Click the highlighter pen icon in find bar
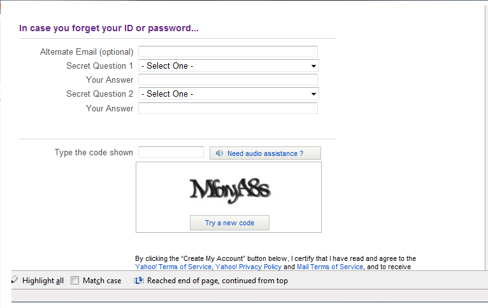Image resolution: width=488 pixels, height=308 pixels. pyautogui.click(x=15, y=280)
